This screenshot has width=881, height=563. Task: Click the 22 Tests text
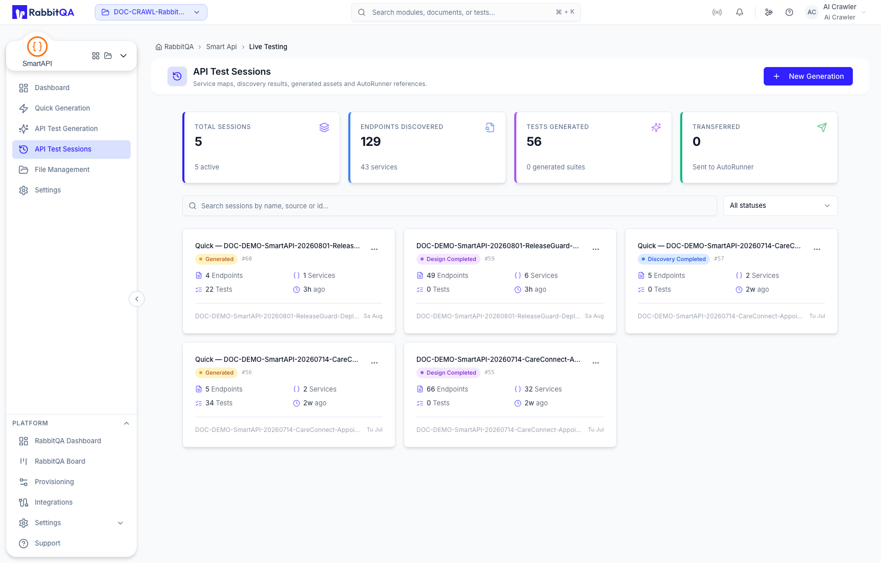coord(219,290)
